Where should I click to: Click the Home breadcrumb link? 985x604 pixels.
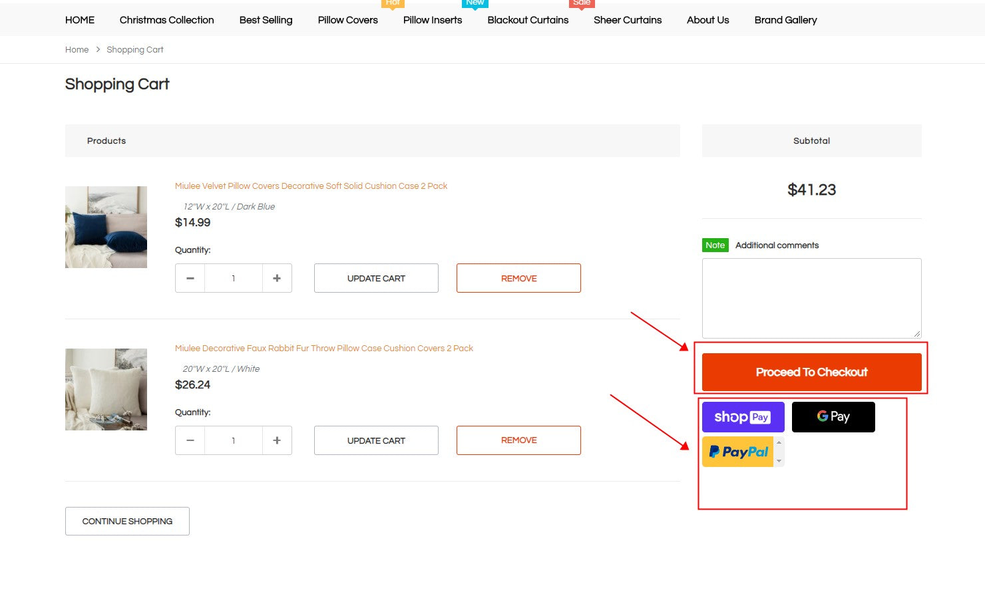pyautogui.click(x=77, y=50)
